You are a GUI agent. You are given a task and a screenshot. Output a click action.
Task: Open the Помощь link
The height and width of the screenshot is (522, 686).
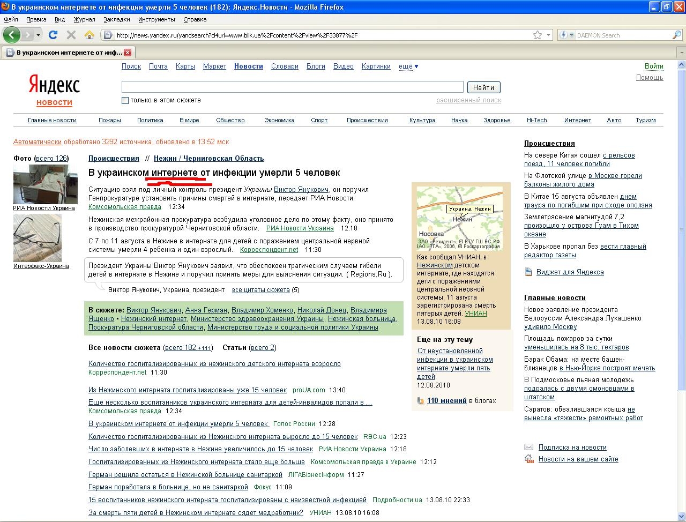[x=650, y=78]
